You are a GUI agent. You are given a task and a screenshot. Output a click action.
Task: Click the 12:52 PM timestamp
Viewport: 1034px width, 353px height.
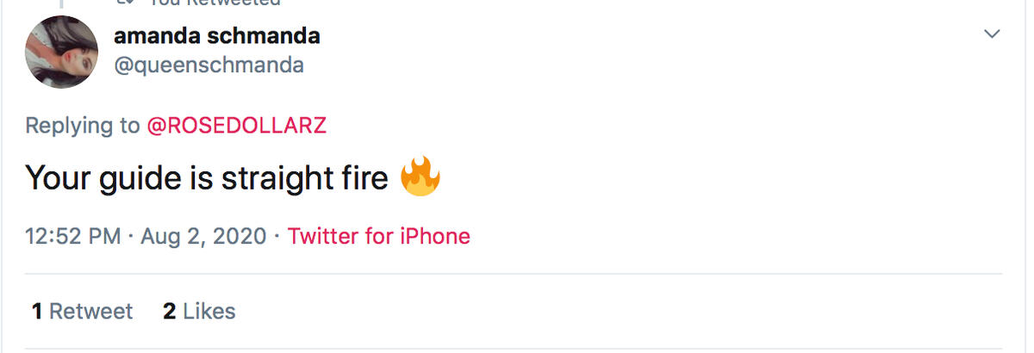73,236
